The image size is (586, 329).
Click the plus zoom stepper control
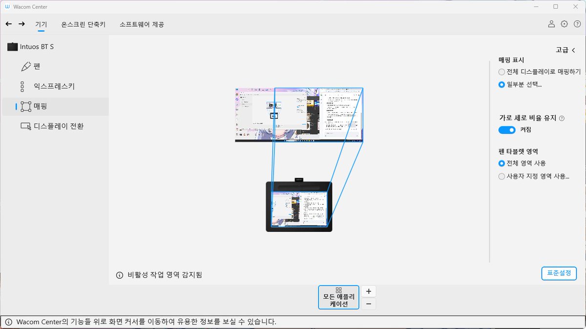pos(368,291)
